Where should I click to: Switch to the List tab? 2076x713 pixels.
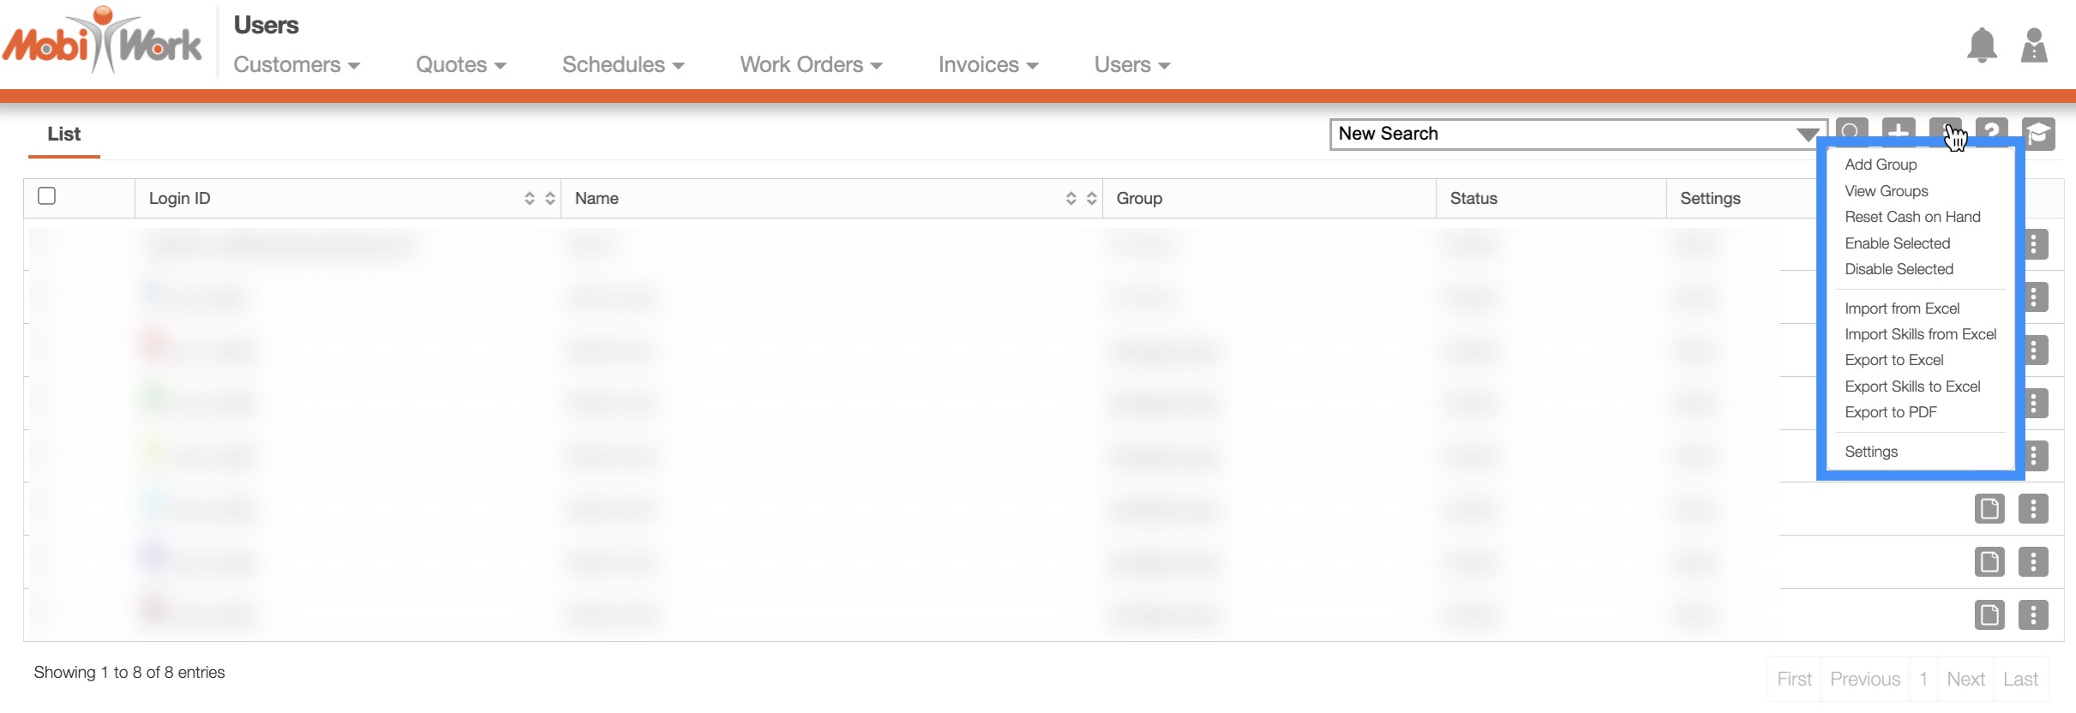coord(63,134)
